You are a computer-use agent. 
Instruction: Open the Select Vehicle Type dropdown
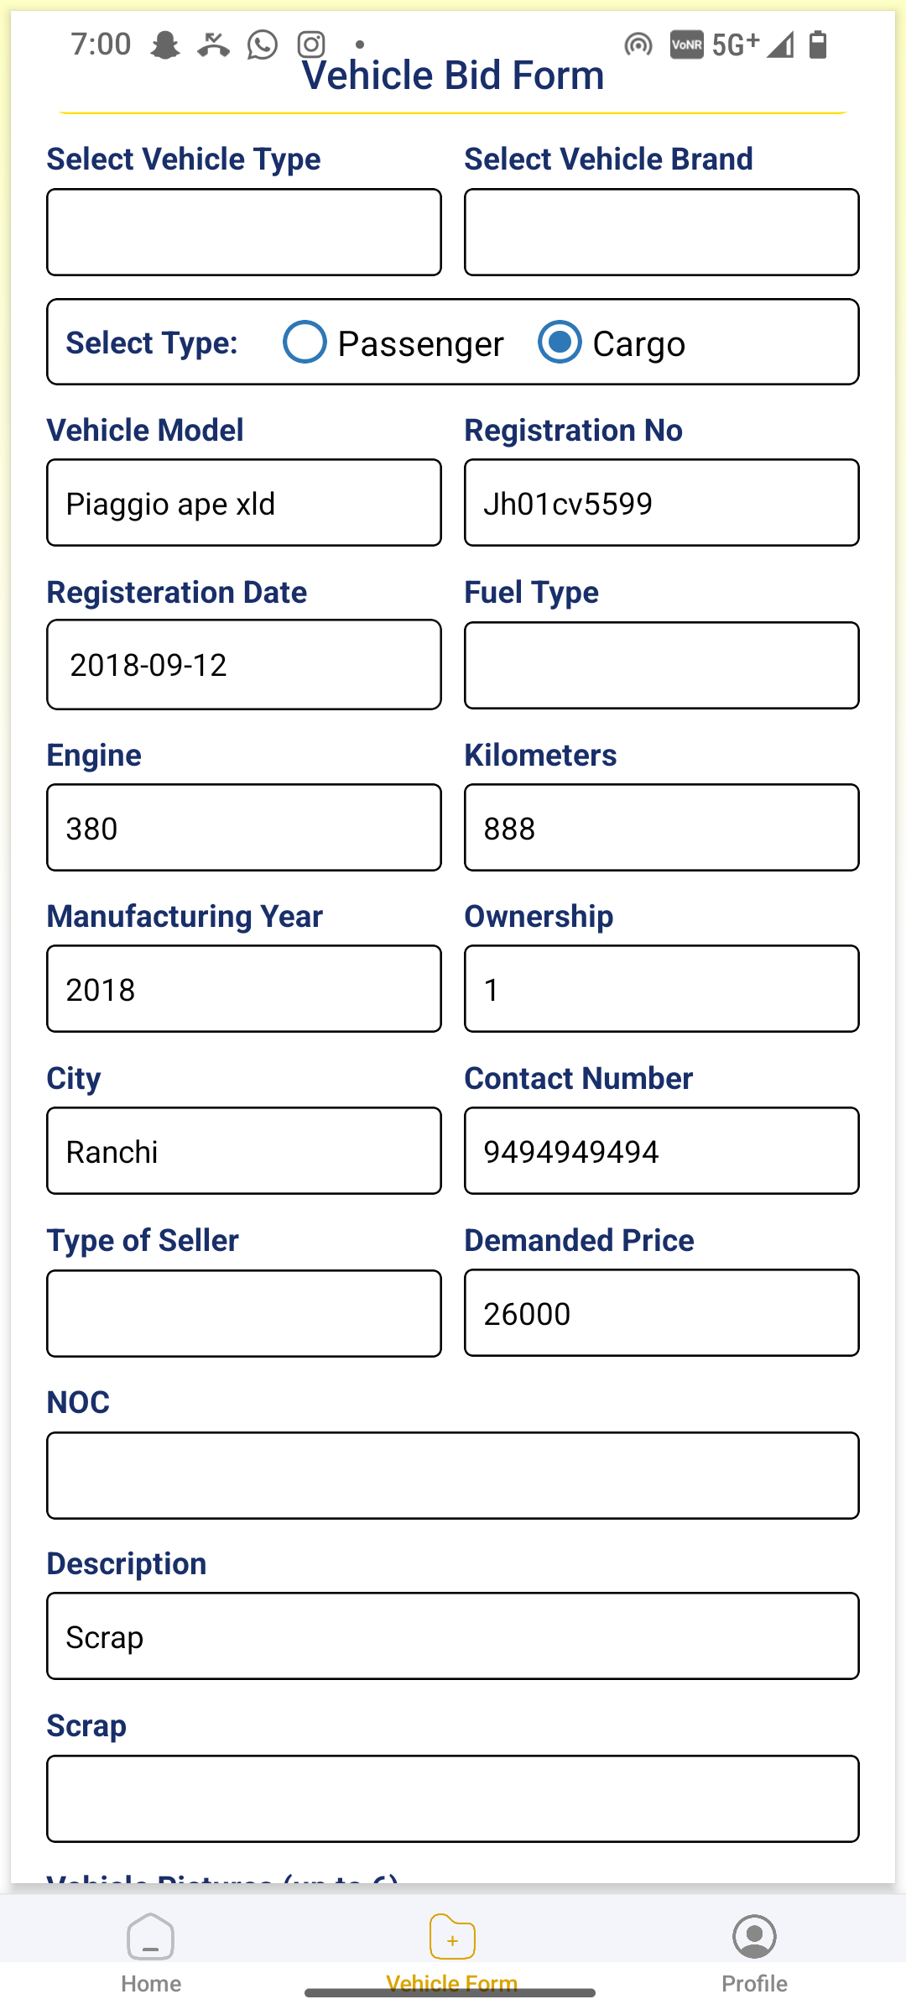(244, 233)
